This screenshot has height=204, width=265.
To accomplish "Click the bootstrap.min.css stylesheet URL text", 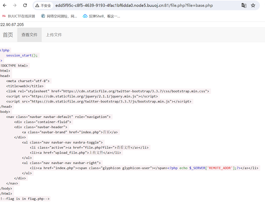I will pos(137,91).
